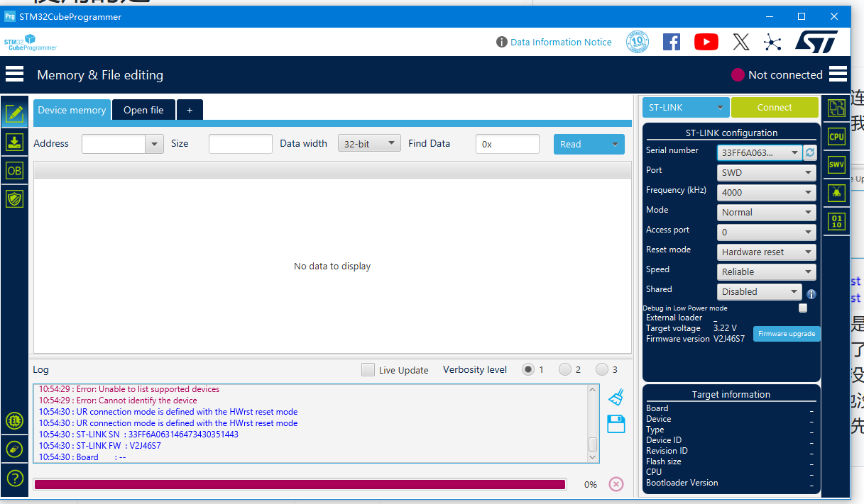This screenshot has height=504, width=864.
Task: Click the Shared info icon
Action: (x=811, y=293)
